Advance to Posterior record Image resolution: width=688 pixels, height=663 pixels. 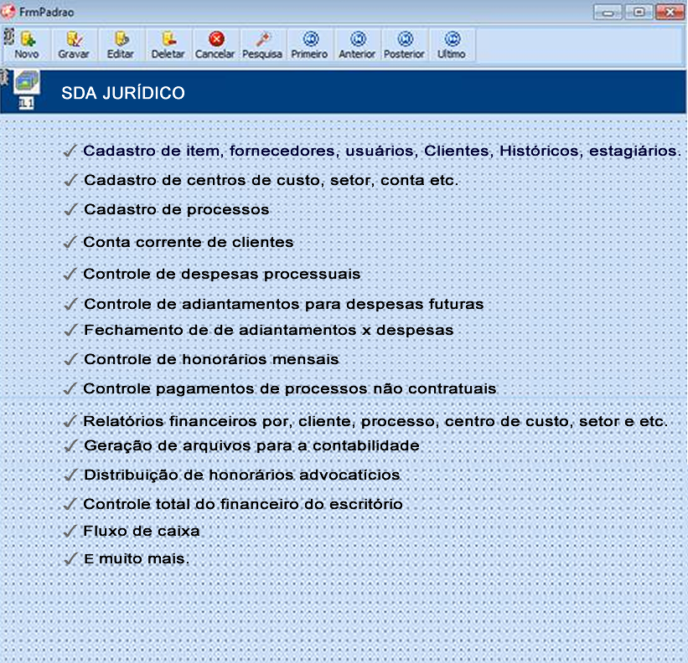point(404,45)
